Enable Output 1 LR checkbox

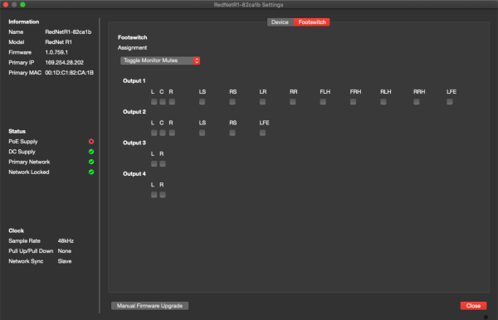(x=262, y=102)
